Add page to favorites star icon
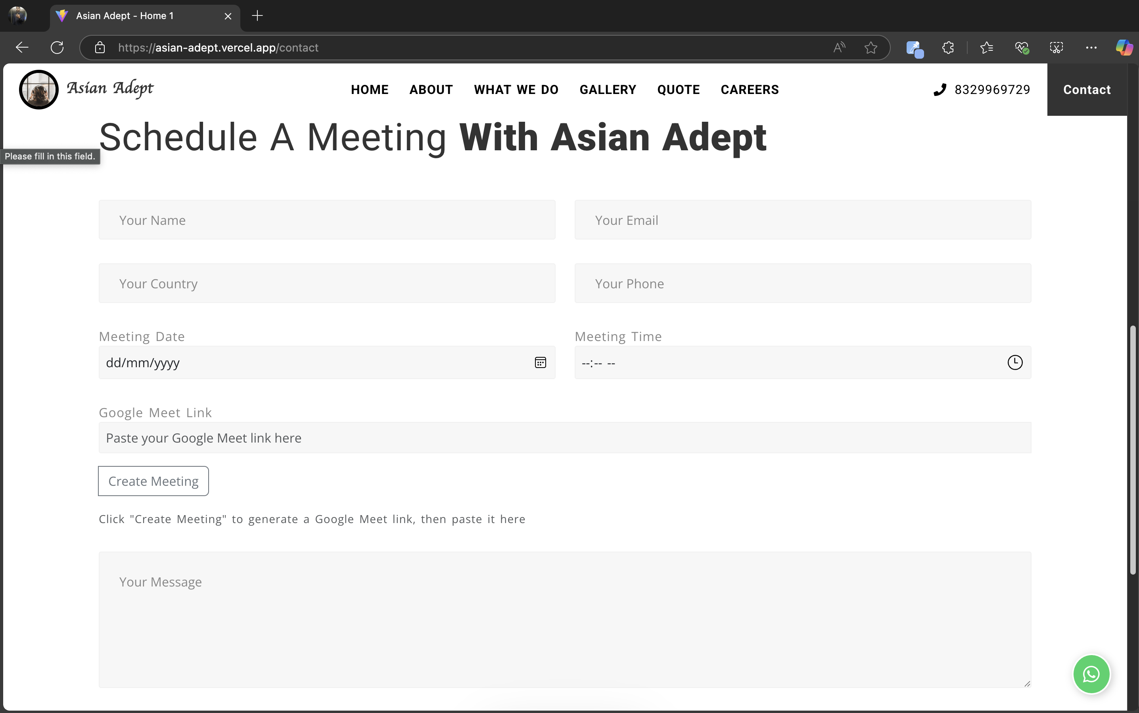The image size is (1139, 713). [x=871, y=48]
